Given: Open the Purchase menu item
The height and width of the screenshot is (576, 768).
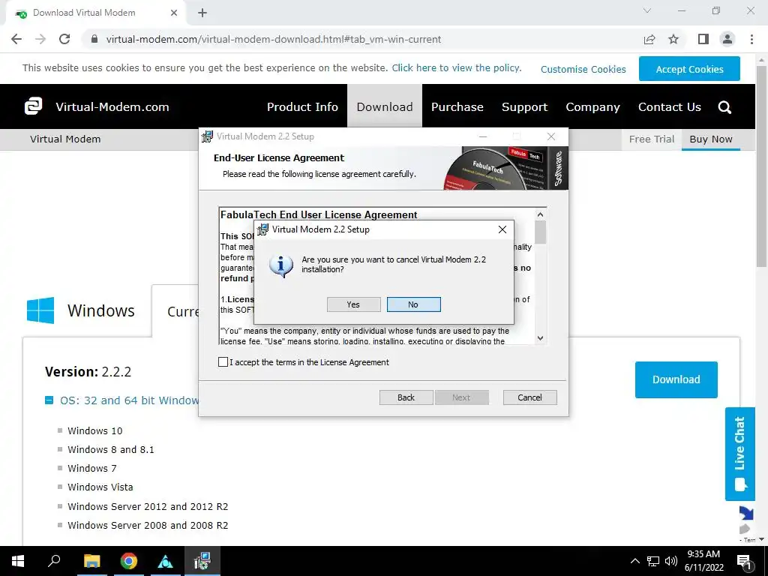Looking at the screenshot, I should pyautogui.click(x=457, y=106).
